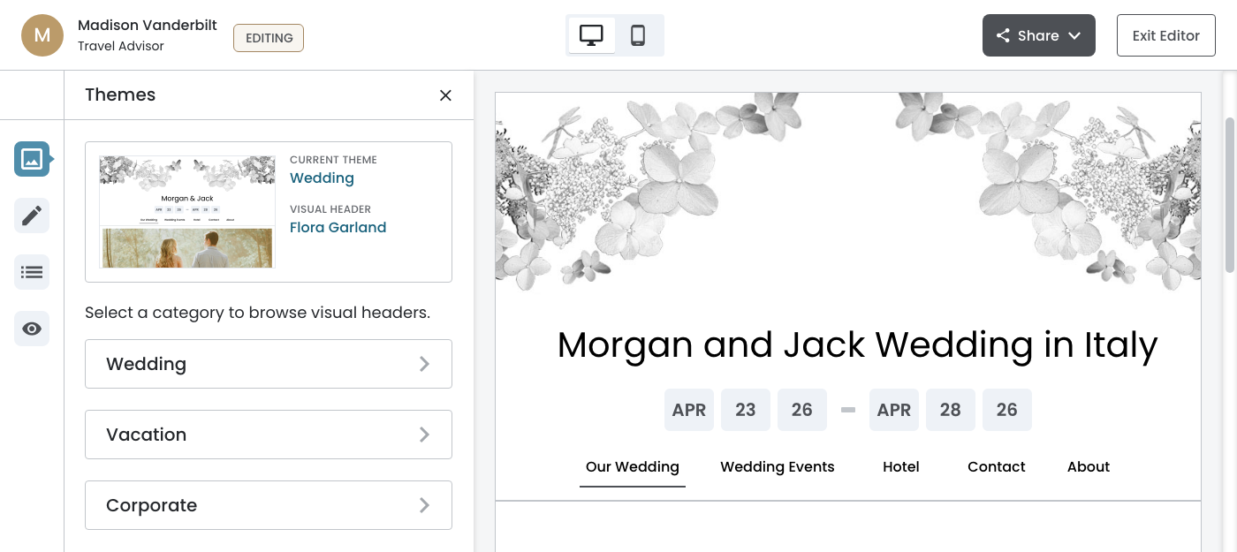The height and width of the screenshot is (552, 1237).
Task: Switch to desktop preview mode
Action: 591,35
